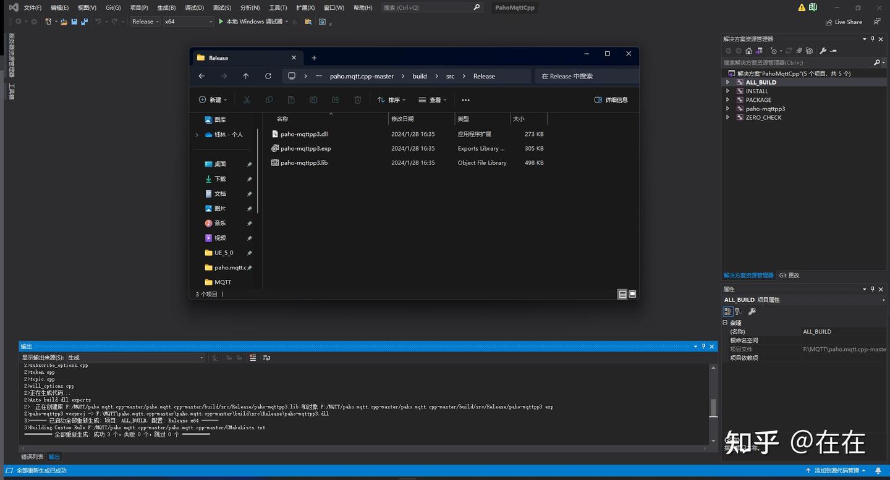Add a new tab in File Explorer
This screenshot has width=890, height=480.
pos(314,58)
